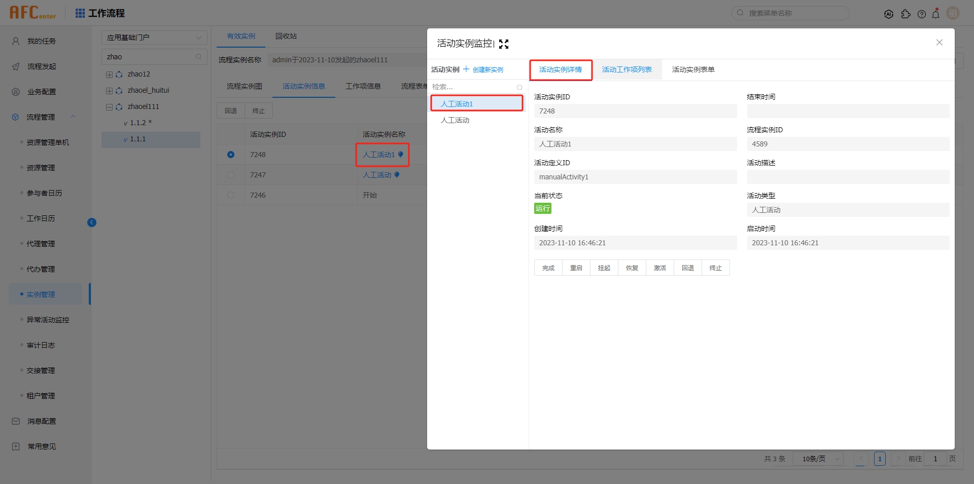Click the user avatar in top right corner
974x484 pixels.
pos(953,13)
